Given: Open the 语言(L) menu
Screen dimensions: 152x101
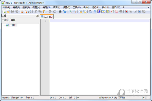Looking at the screenshot, I should [56, 7].
